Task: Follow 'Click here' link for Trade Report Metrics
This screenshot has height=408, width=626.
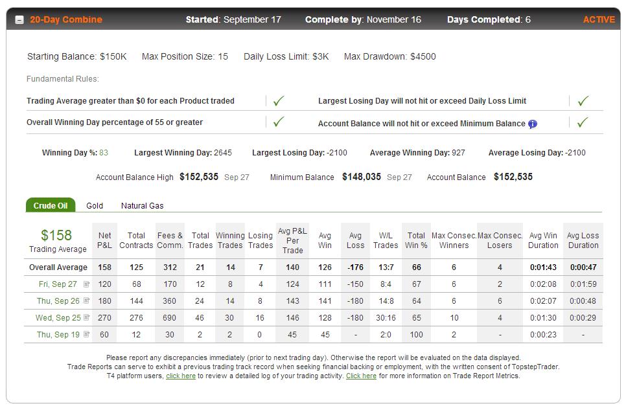Action: click(362, 376)
